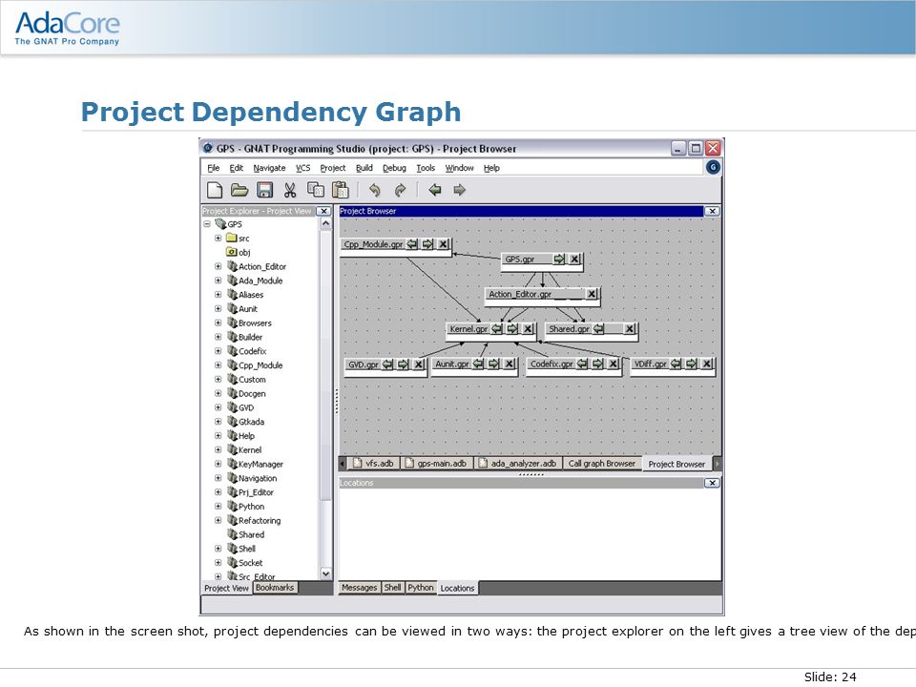Open the Tools menu
The width and height of the screenshot is (916, 687).
pos(426,168)
